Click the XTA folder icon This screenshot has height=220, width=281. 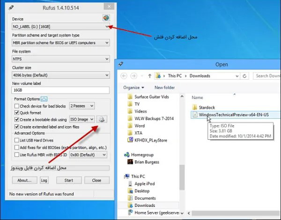(x=130, y=133)
